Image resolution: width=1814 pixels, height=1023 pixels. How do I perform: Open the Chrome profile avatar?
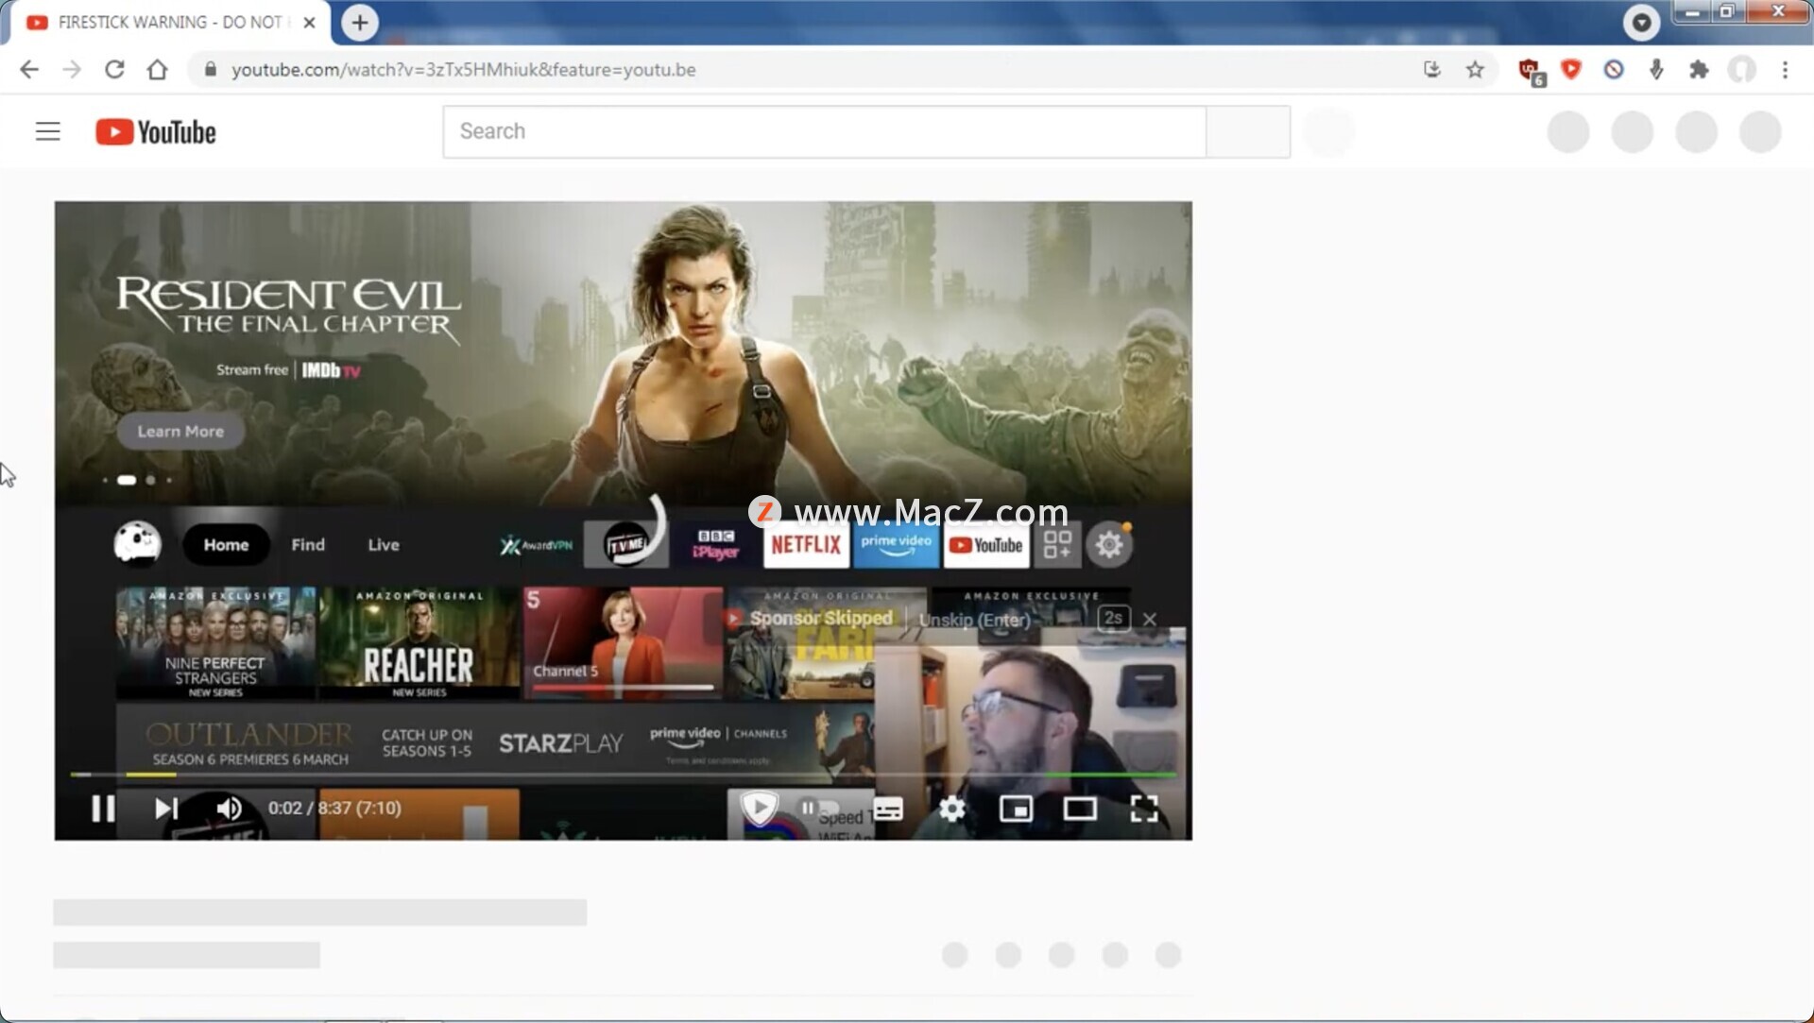(1742, 70)
